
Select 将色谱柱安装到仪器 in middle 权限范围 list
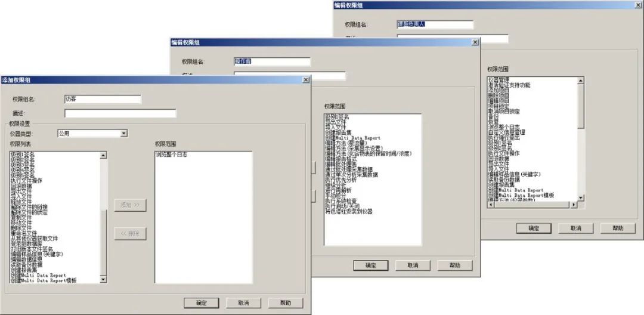pyautogui.click(x=349, y=212)
